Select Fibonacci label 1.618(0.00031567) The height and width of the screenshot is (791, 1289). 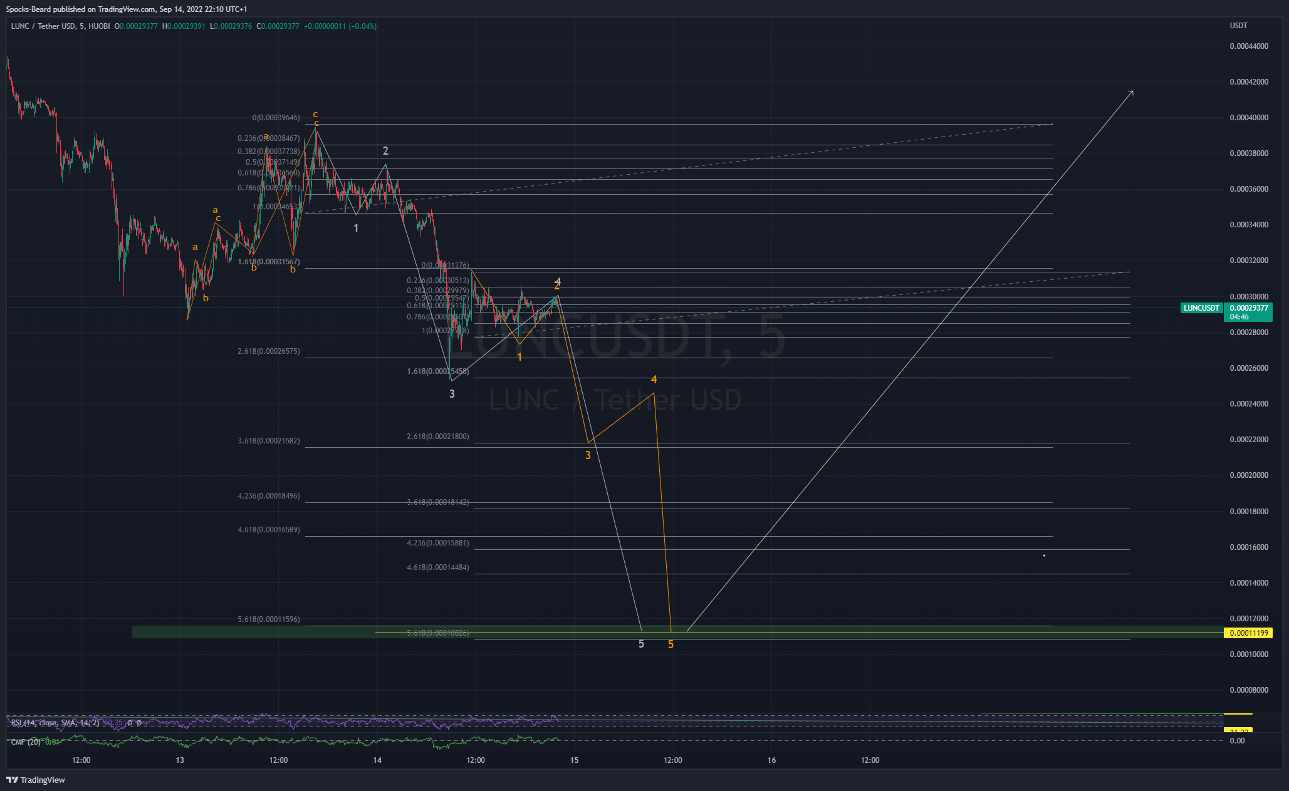click(269, 262)
